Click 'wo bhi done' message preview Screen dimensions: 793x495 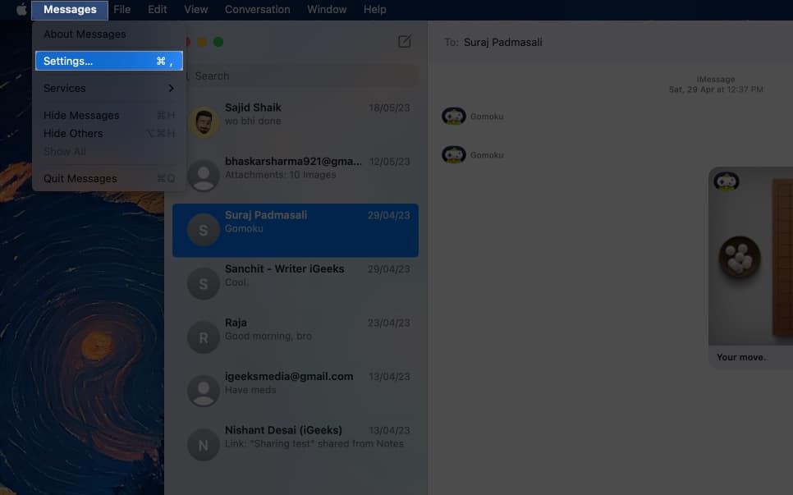[x=253, y=121]
